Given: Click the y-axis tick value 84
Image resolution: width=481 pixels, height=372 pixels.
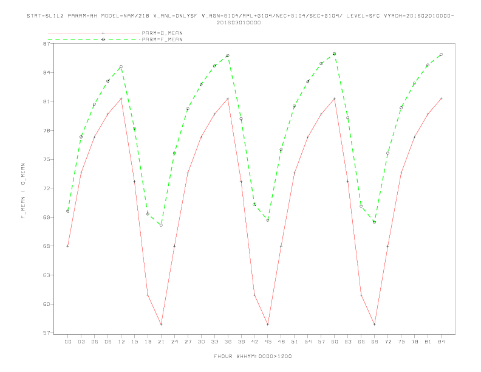Looking at the screenshot, I should 46,73.
